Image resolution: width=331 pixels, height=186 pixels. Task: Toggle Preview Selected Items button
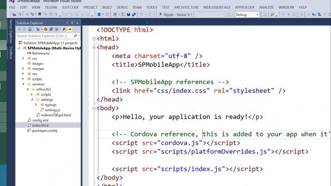click(69, 29)
